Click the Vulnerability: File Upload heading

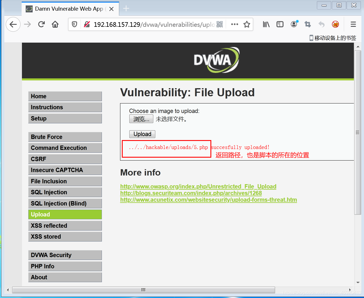coord(187,93)
